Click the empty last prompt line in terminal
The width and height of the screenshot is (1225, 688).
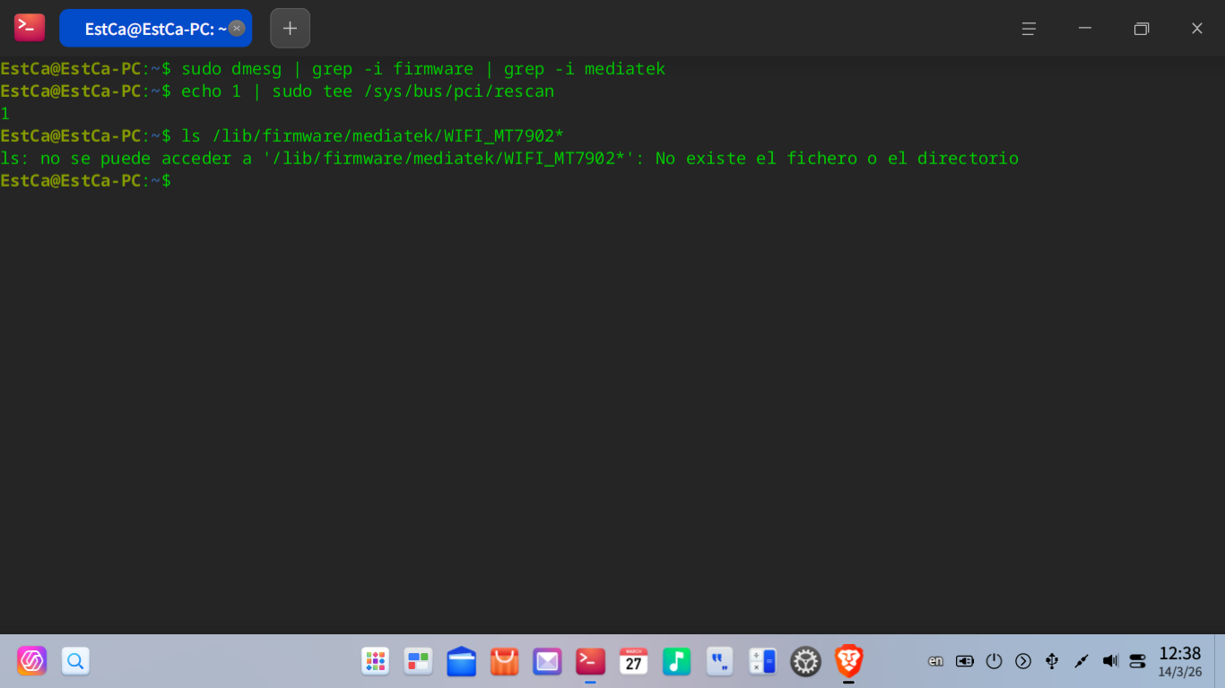(85, 181)
